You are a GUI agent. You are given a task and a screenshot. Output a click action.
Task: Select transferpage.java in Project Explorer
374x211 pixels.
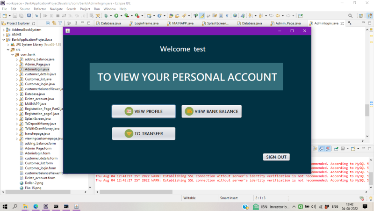click(37, 134)
